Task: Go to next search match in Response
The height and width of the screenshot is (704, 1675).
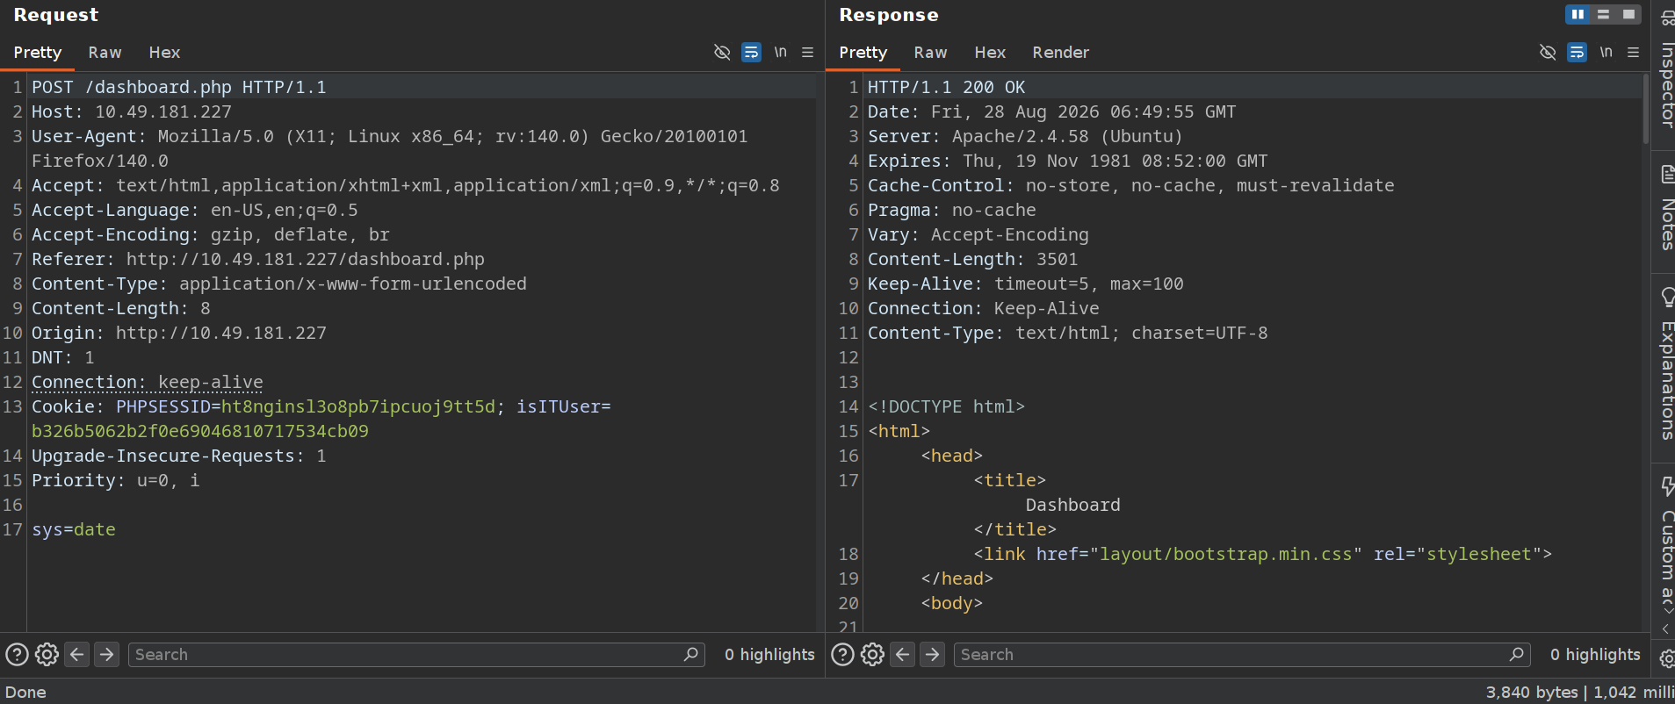Action: click(x=933, y=655)
